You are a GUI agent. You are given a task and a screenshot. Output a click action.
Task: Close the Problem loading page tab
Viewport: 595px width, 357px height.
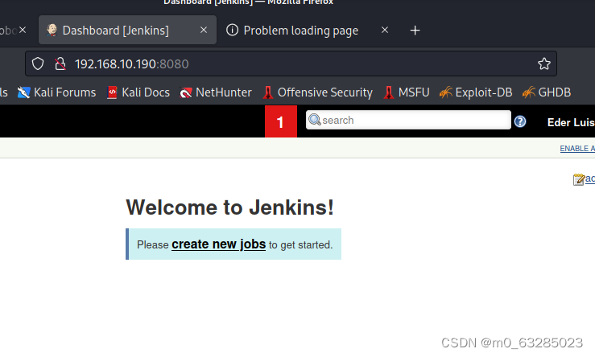tap(385, 30)
